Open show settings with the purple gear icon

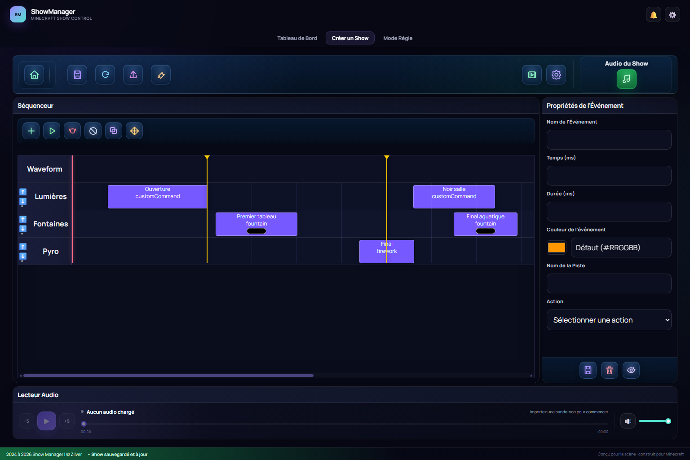point(556,75)
